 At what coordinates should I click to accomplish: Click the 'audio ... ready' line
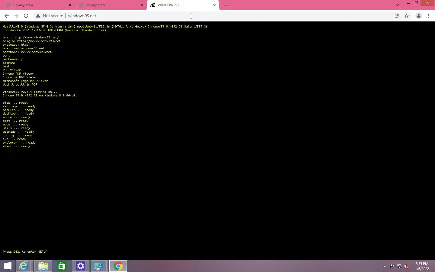pyautogui.click(x=16, y=117)
